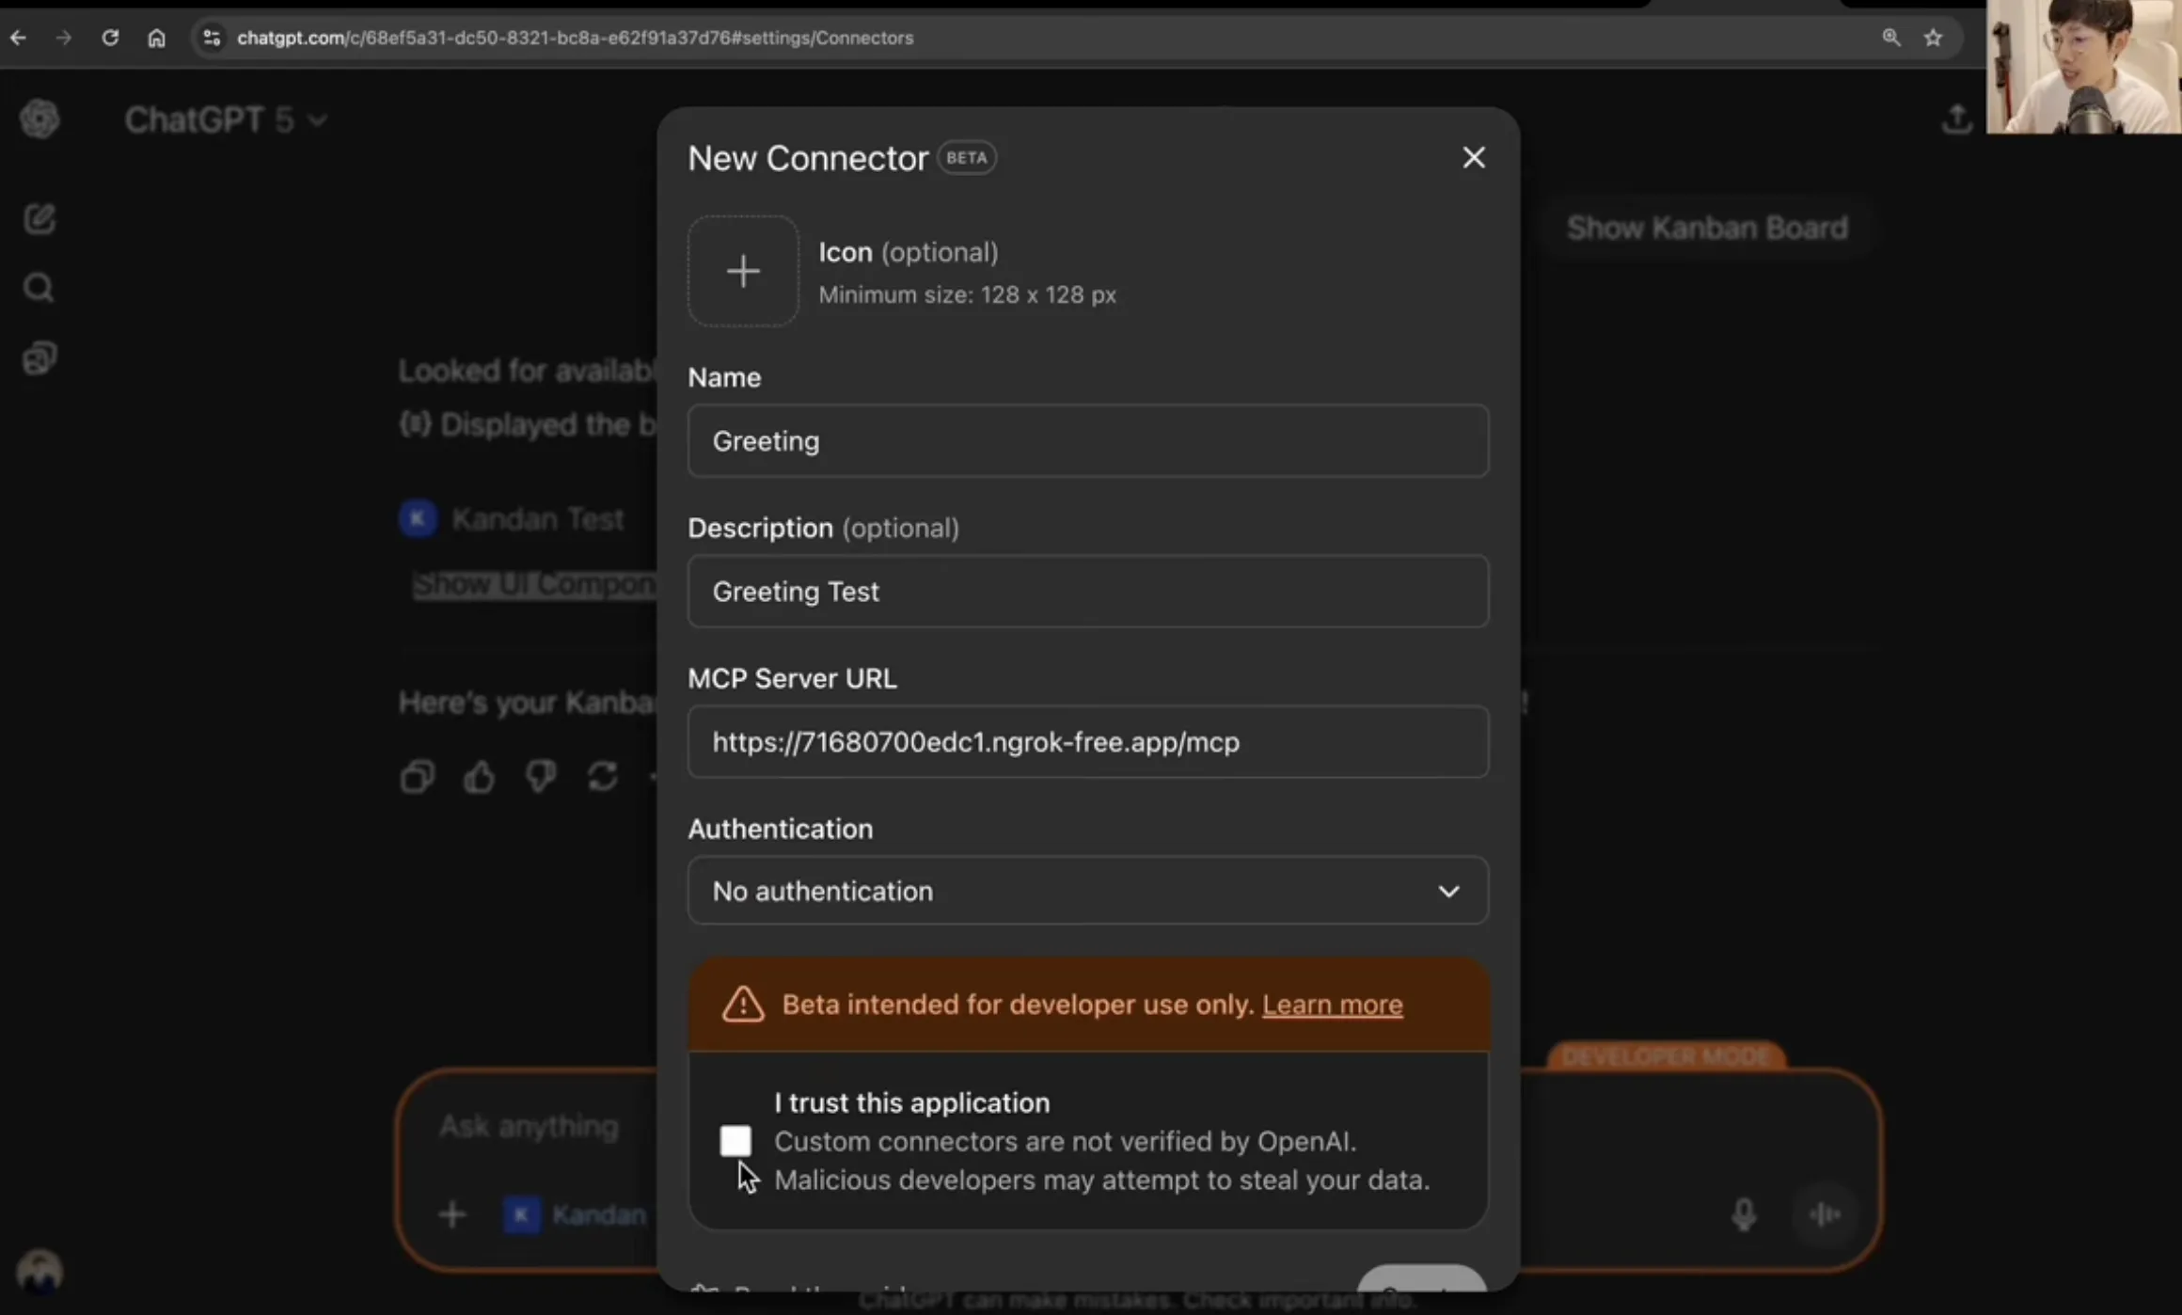Click the Kandan Test avatar icon
This screenshot has height=1315, width=2182.
(x=419, y=518)
